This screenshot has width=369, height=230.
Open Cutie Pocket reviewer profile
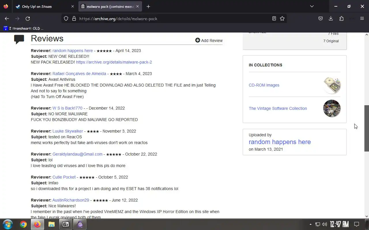64,177
